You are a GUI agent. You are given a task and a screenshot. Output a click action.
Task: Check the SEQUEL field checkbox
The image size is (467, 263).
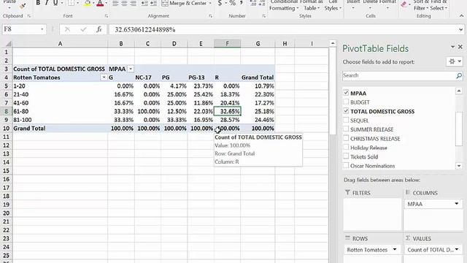[x=346, y=120]
